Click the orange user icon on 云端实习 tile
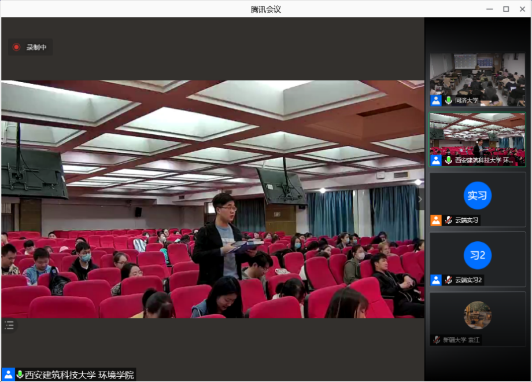 tap(436, 220)
